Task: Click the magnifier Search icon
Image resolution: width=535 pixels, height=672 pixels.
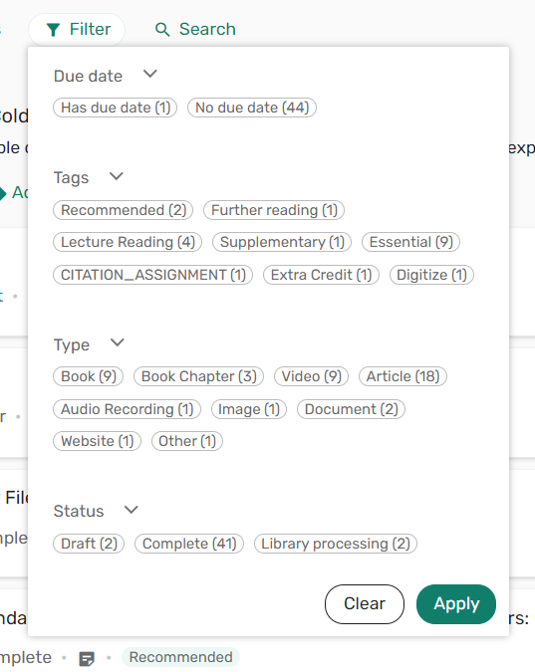Action: click(162, 30)
